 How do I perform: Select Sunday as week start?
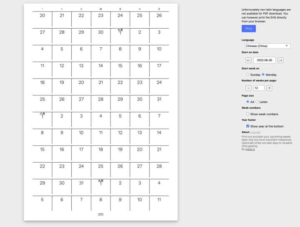click(247, 75)
